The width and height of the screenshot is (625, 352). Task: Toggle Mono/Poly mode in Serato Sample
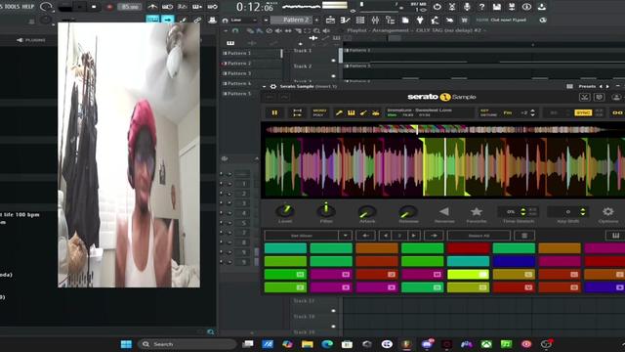(319, 113)
